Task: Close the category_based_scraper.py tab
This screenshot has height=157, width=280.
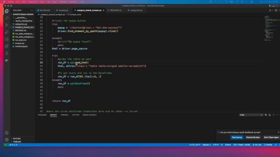Action: [103, 10]
